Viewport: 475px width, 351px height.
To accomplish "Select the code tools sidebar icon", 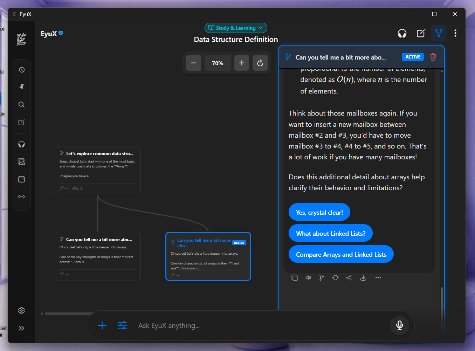I will coord(21,197).
